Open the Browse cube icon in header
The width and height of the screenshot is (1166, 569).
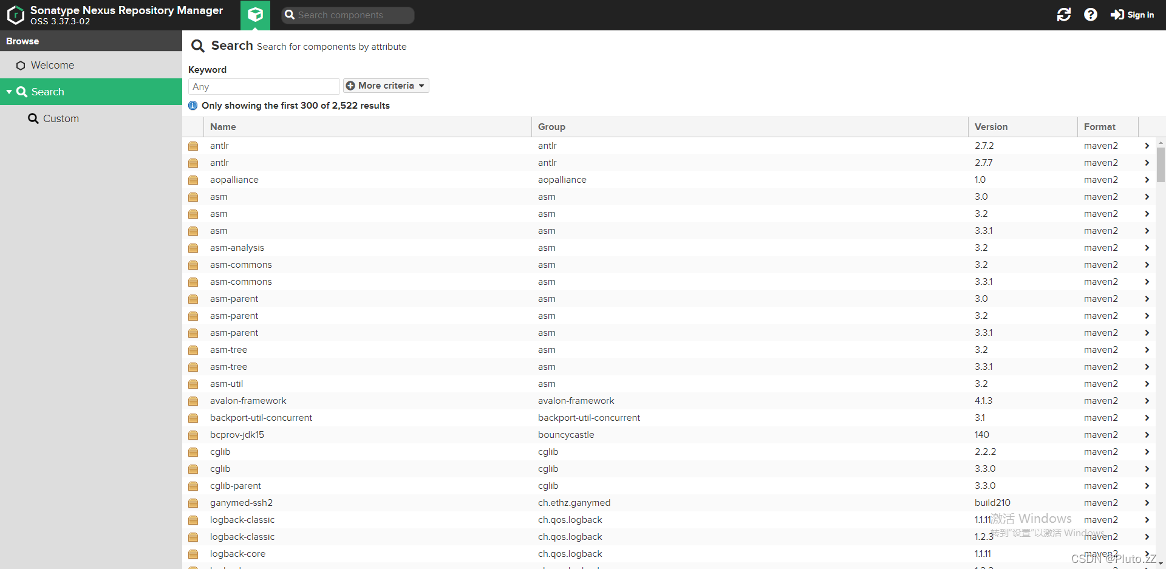[256, 15]
